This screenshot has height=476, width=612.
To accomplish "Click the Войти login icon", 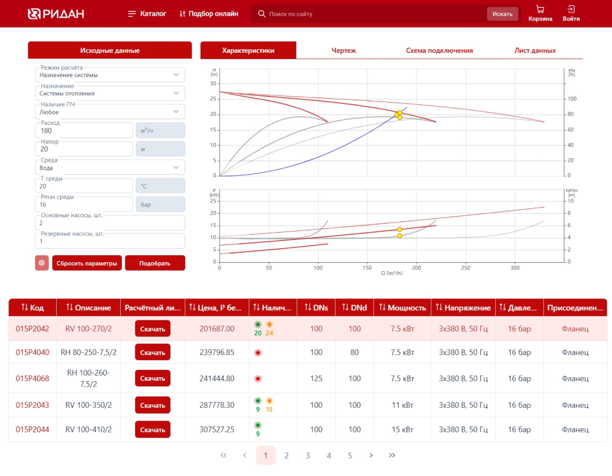I will tap(571, 14).
